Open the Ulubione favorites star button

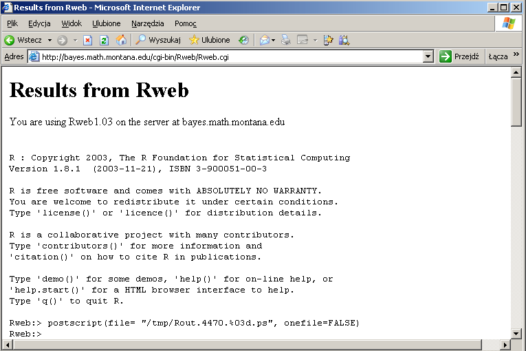pyautogui.click(x=210, y=41)
